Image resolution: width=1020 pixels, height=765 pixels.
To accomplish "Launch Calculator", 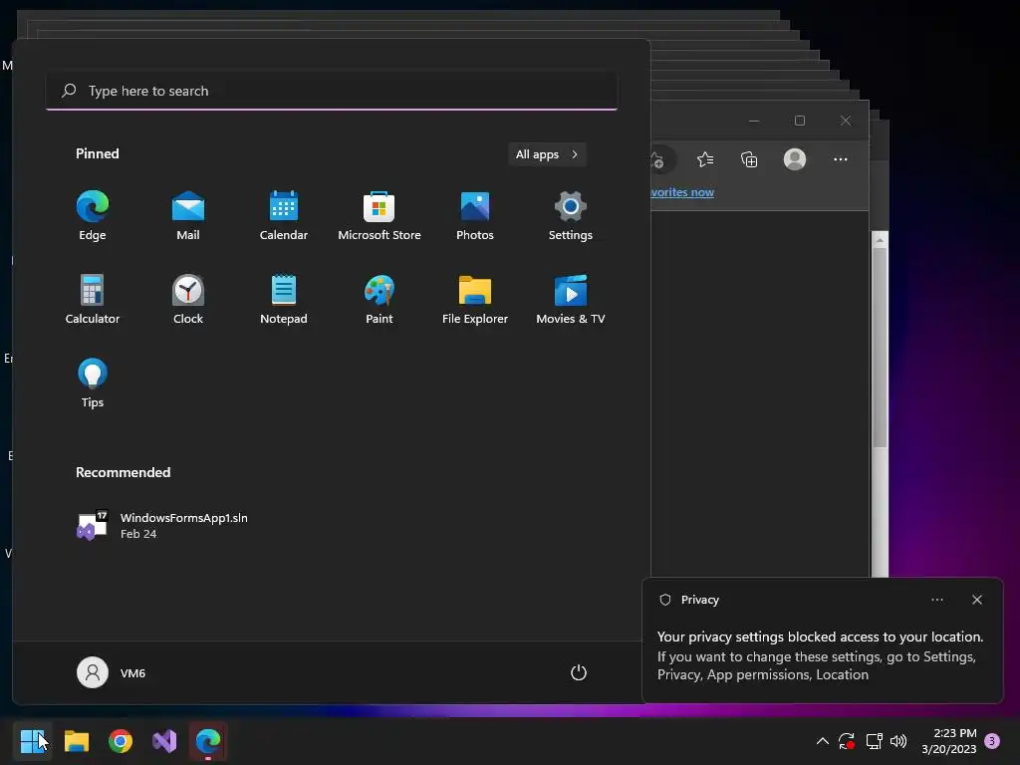I will coord(93,299).
